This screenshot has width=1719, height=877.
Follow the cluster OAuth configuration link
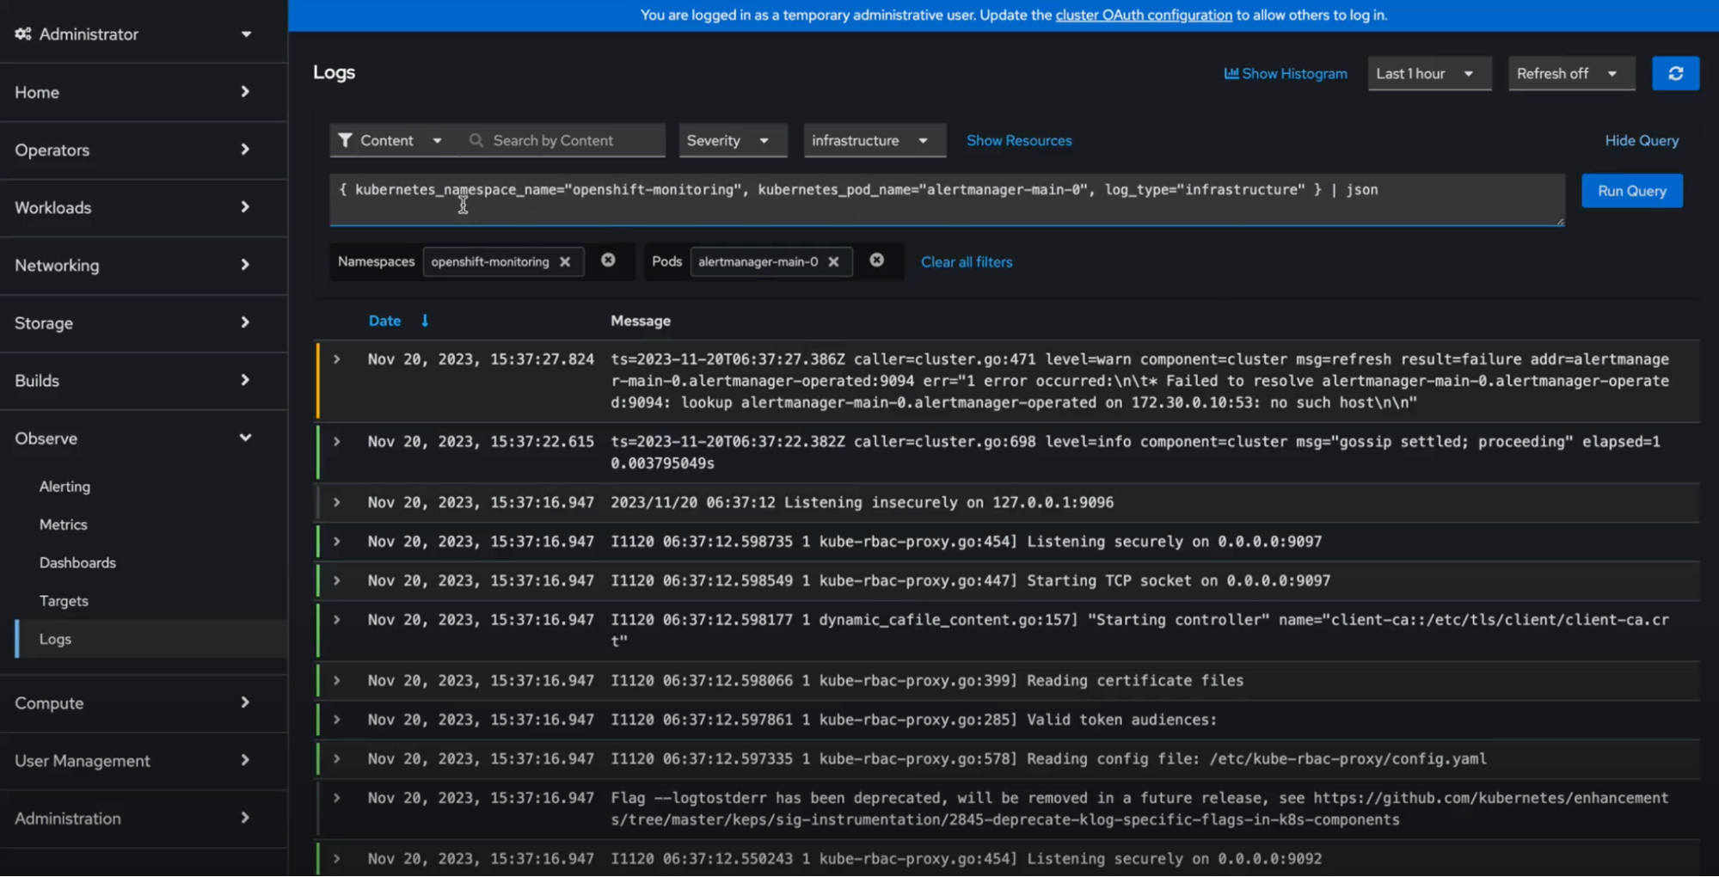(x=1143, y=15)
